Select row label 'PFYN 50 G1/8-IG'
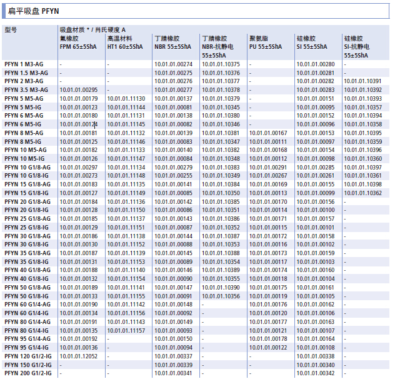The image size is (400, 379). 26,296
